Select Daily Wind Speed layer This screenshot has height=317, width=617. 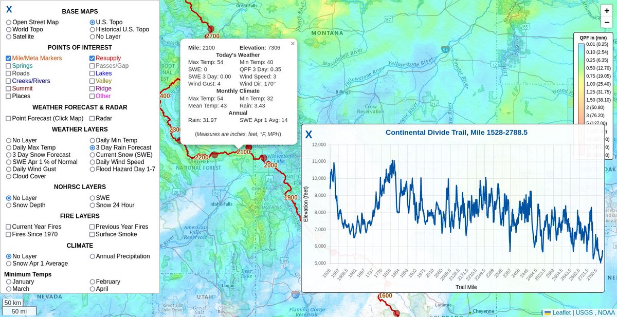[x=92, y=162]
